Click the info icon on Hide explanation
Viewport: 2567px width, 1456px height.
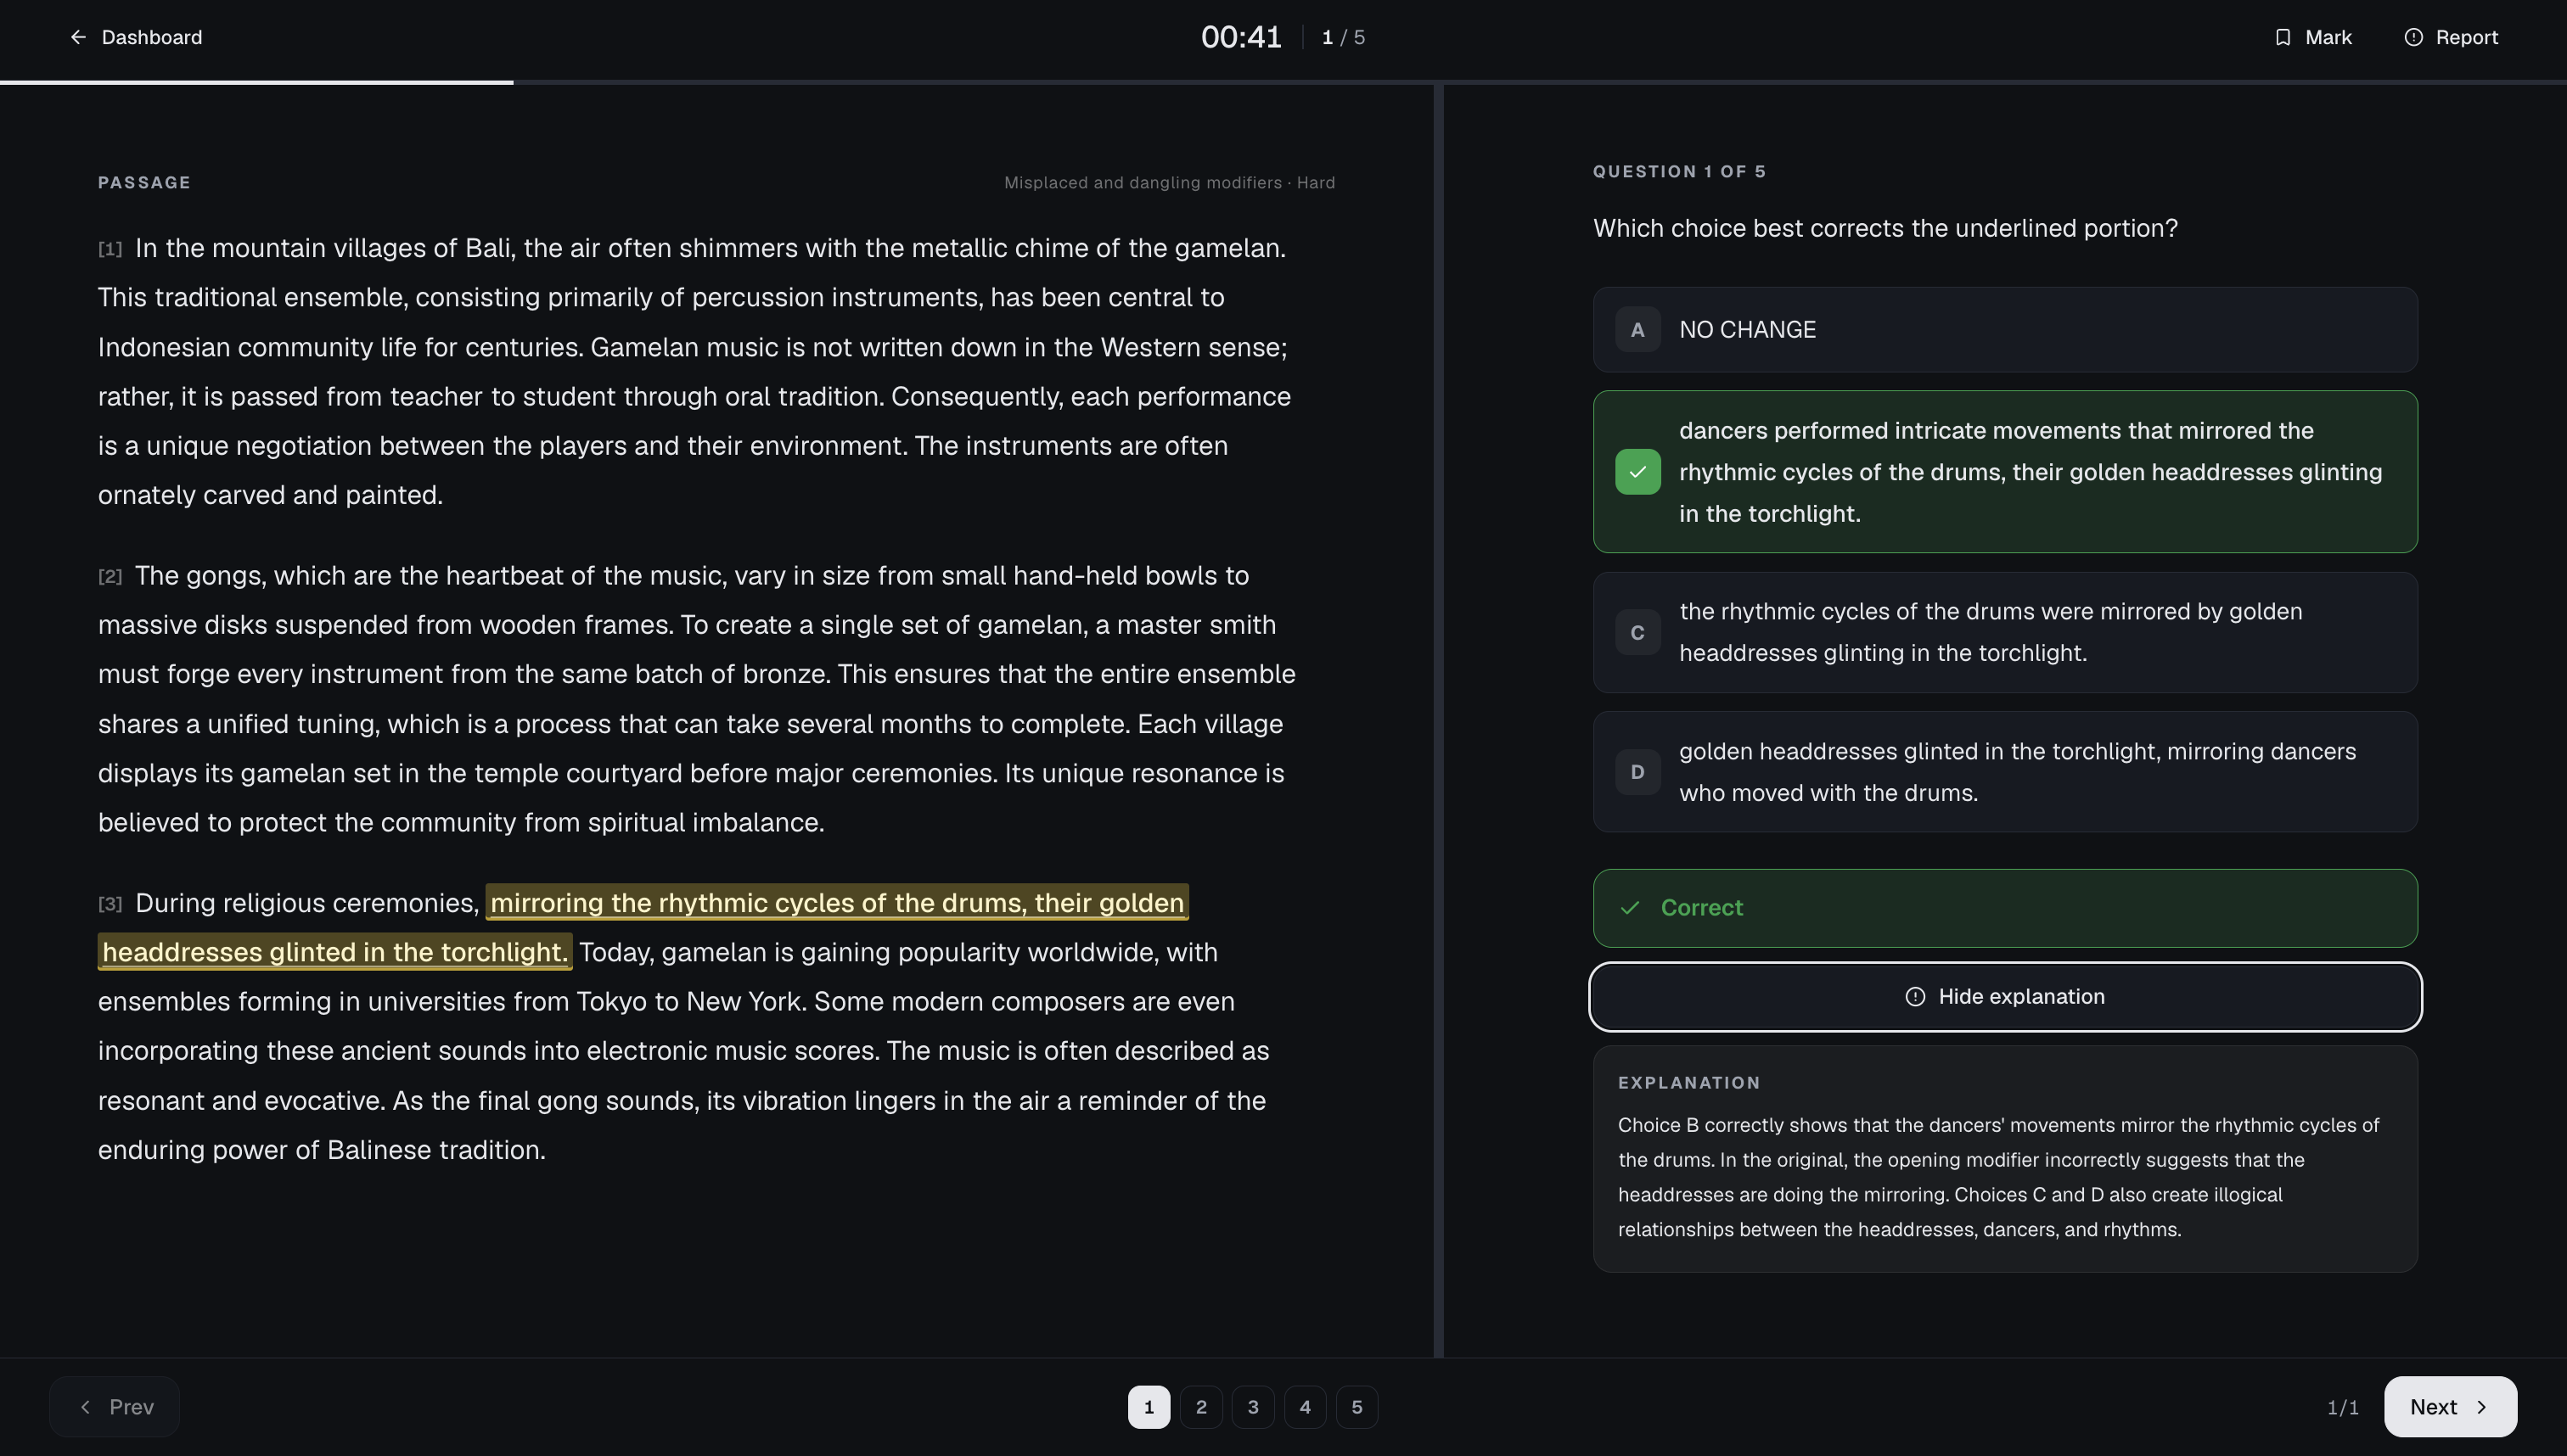1915,997
